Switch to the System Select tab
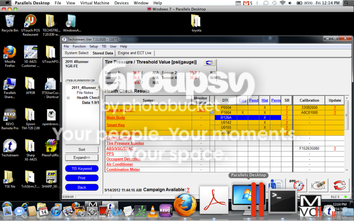 tap(77, 53)
